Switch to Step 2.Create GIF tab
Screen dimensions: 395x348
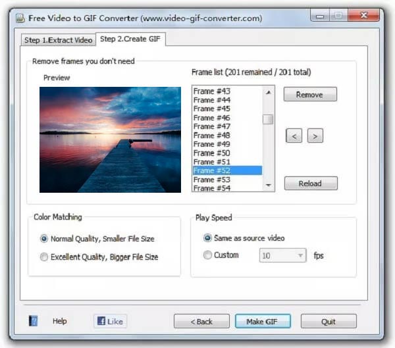pos(130,39)
